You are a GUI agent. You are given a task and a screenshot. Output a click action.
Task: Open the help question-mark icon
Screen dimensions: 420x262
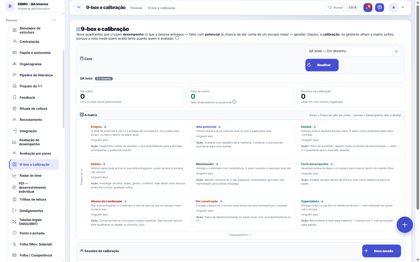click(x=379, y=8)
